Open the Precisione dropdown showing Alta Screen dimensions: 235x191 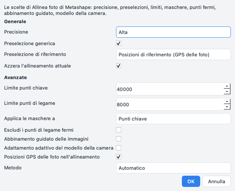click(x=173, y=32)
